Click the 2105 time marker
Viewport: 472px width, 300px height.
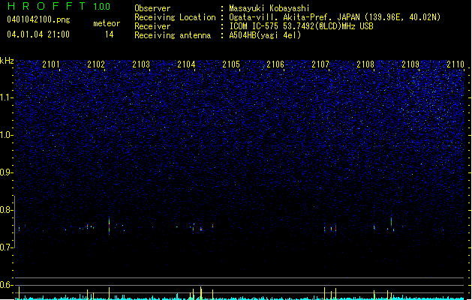(231, 64)
